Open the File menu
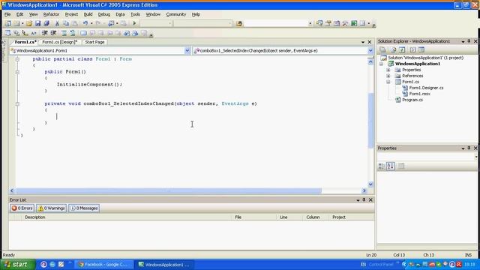The width and height of the screenshot is (480, 270). (x=7, y=14)
